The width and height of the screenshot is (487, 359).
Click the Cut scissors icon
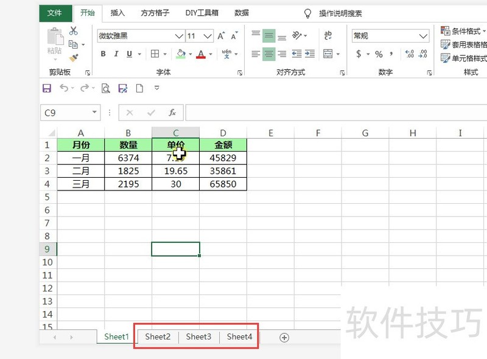coord(73,31)
